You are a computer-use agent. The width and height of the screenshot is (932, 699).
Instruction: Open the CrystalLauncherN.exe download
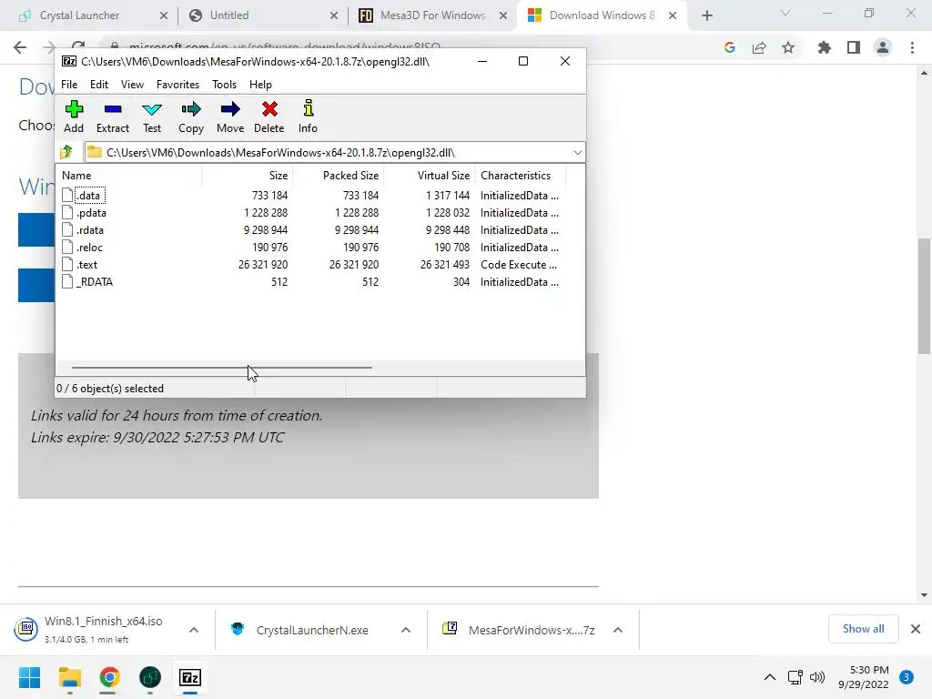pyautogui.click(x=312, y=630)
